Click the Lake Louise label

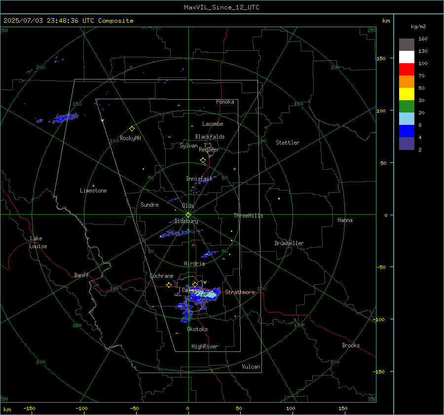tap(38, 242)
